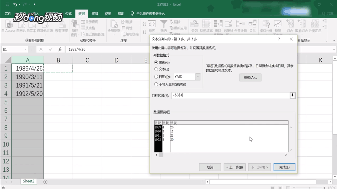Click the 高级(A)... button
Viewport: 337px width, 189px height.
(250, 77)
